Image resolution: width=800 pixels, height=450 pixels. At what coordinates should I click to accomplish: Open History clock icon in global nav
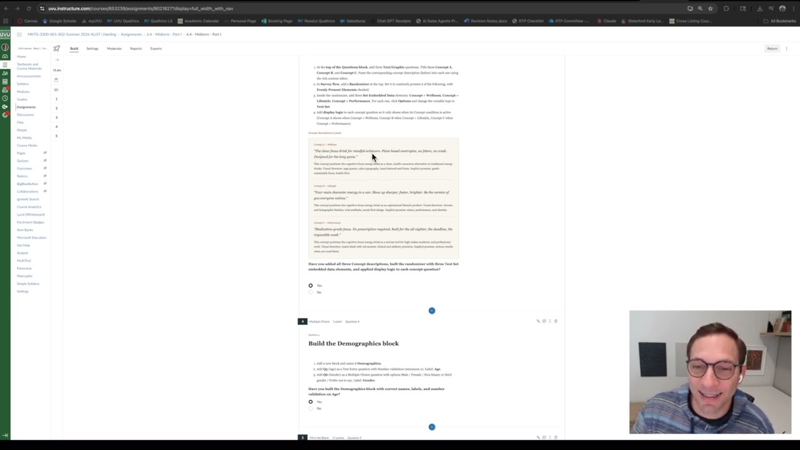pos(5,98)
